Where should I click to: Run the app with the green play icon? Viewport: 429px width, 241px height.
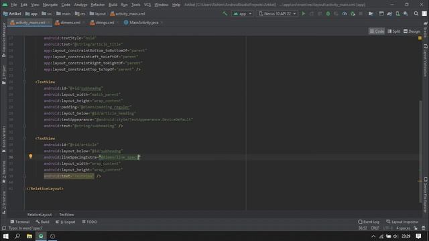click(x=304, y=13)
